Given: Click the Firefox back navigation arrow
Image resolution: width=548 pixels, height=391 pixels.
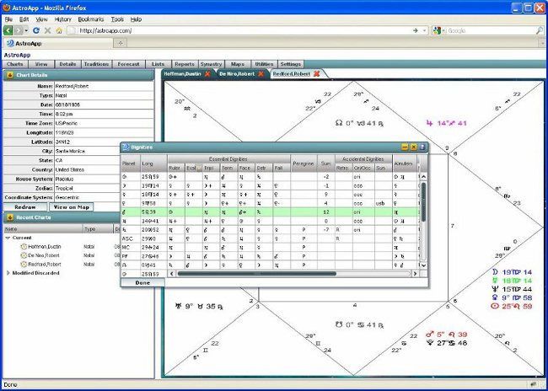Looking at the screenshot, I should [x=8, y=30].
